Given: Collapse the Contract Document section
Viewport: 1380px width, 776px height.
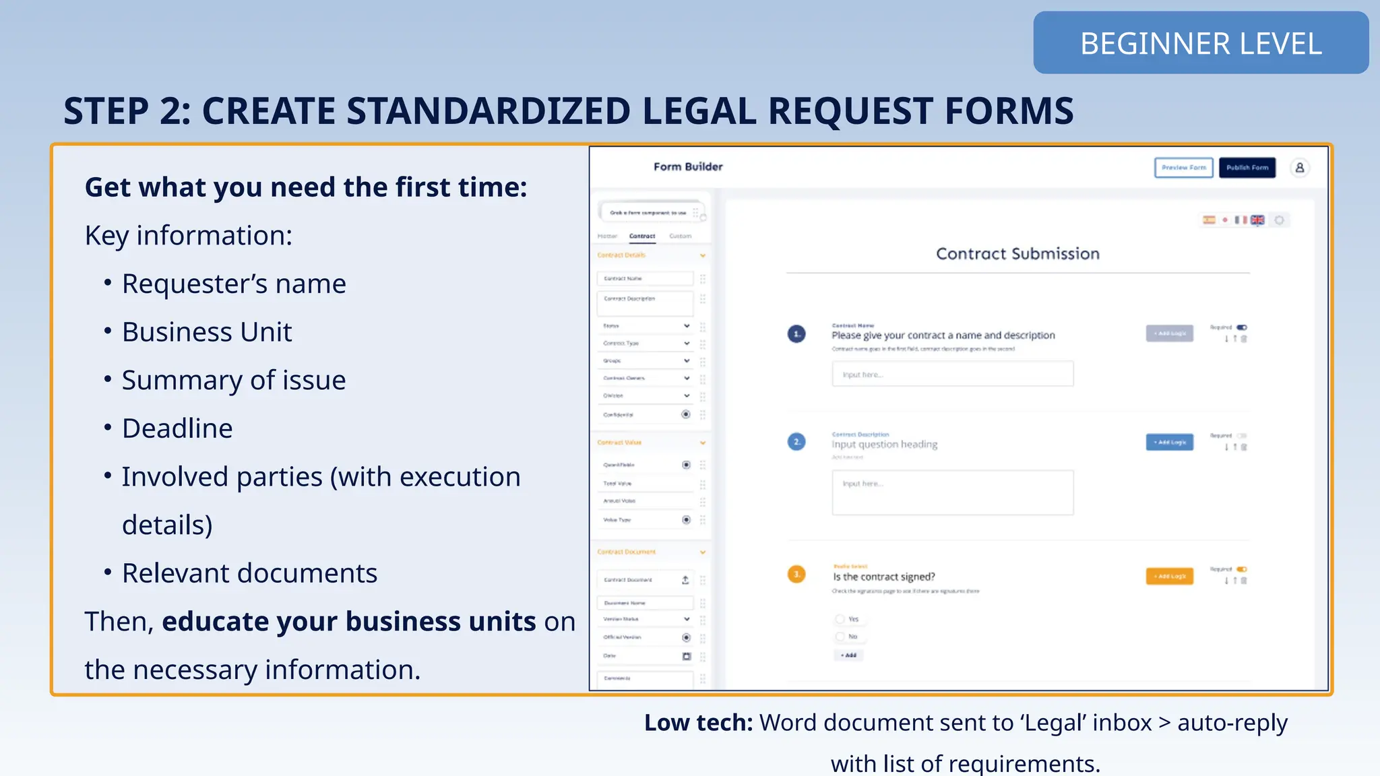Looking at the screenshot, I should (x=703, y=552).
